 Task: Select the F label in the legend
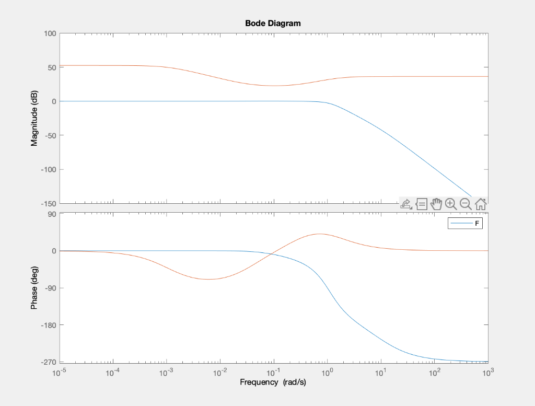click(x=477, y=223)
